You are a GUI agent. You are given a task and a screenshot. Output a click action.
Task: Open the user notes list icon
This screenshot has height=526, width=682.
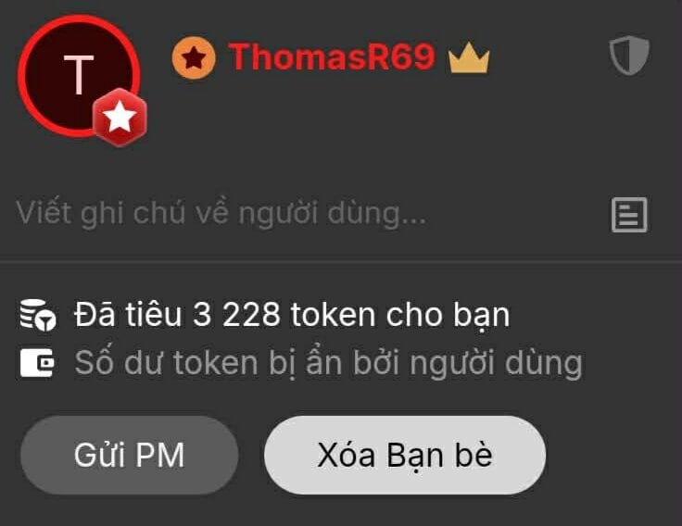click(x=629, y=215)
